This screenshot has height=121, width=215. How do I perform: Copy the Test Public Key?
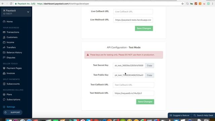(x=149, y=75)
